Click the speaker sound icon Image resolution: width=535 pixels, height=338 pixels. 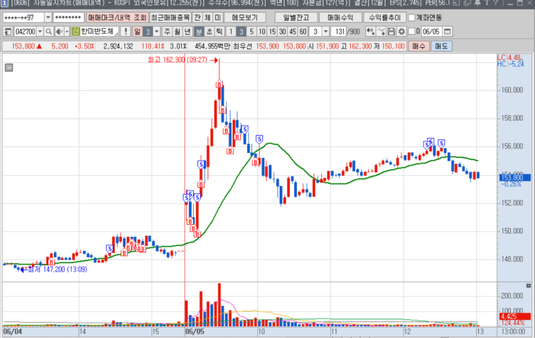click(58, 32)
